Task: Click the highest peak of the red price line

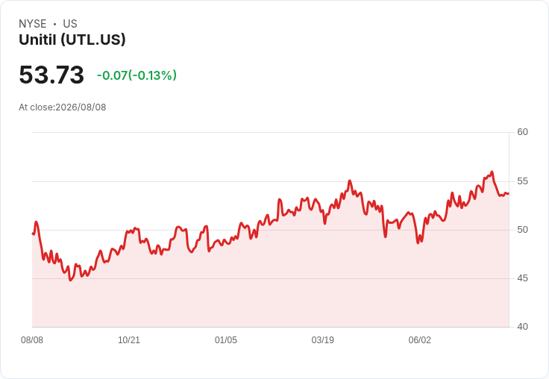Action: [492, 172]
